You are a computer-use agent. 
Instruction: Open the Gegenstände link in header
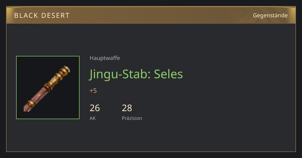[x=270, y=16]
